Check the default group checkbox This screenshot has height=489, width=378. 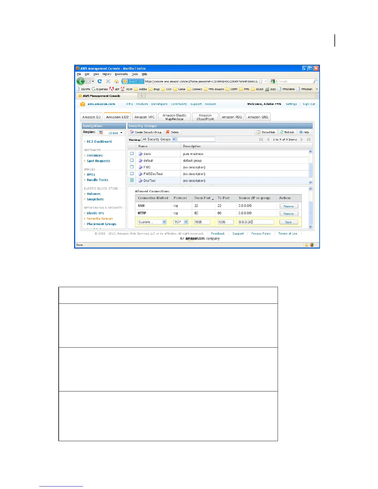(132, 160)
